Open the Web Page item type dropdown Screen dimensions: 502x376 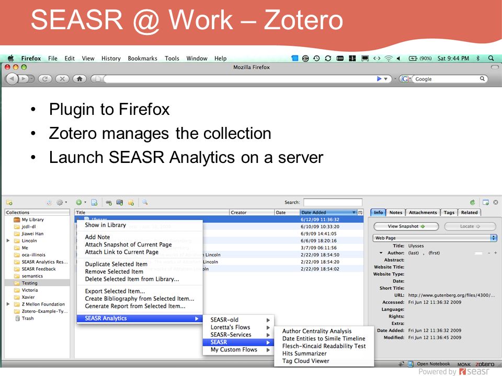tap(435, 238)
